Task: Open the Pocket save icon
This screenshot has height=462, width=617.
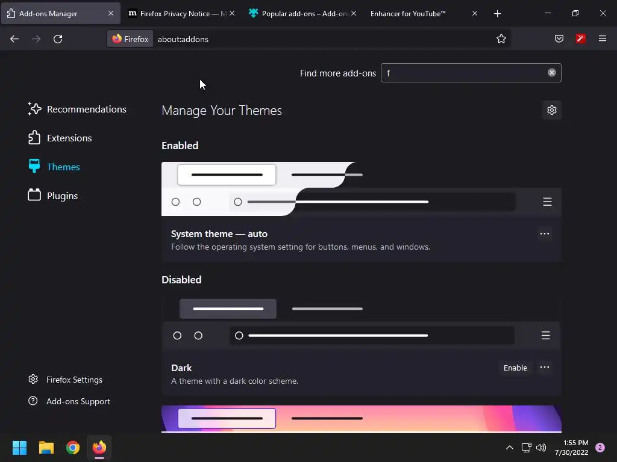Action: pos(559,38)
